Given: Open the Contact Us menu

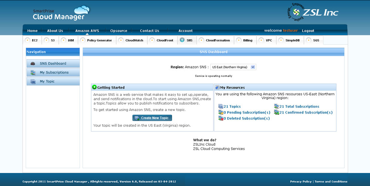Looking at the screenshot, I should [x=149, y=31].
